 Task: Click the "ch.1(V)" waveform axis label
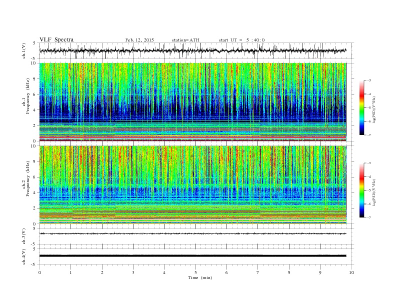[24, 50]
